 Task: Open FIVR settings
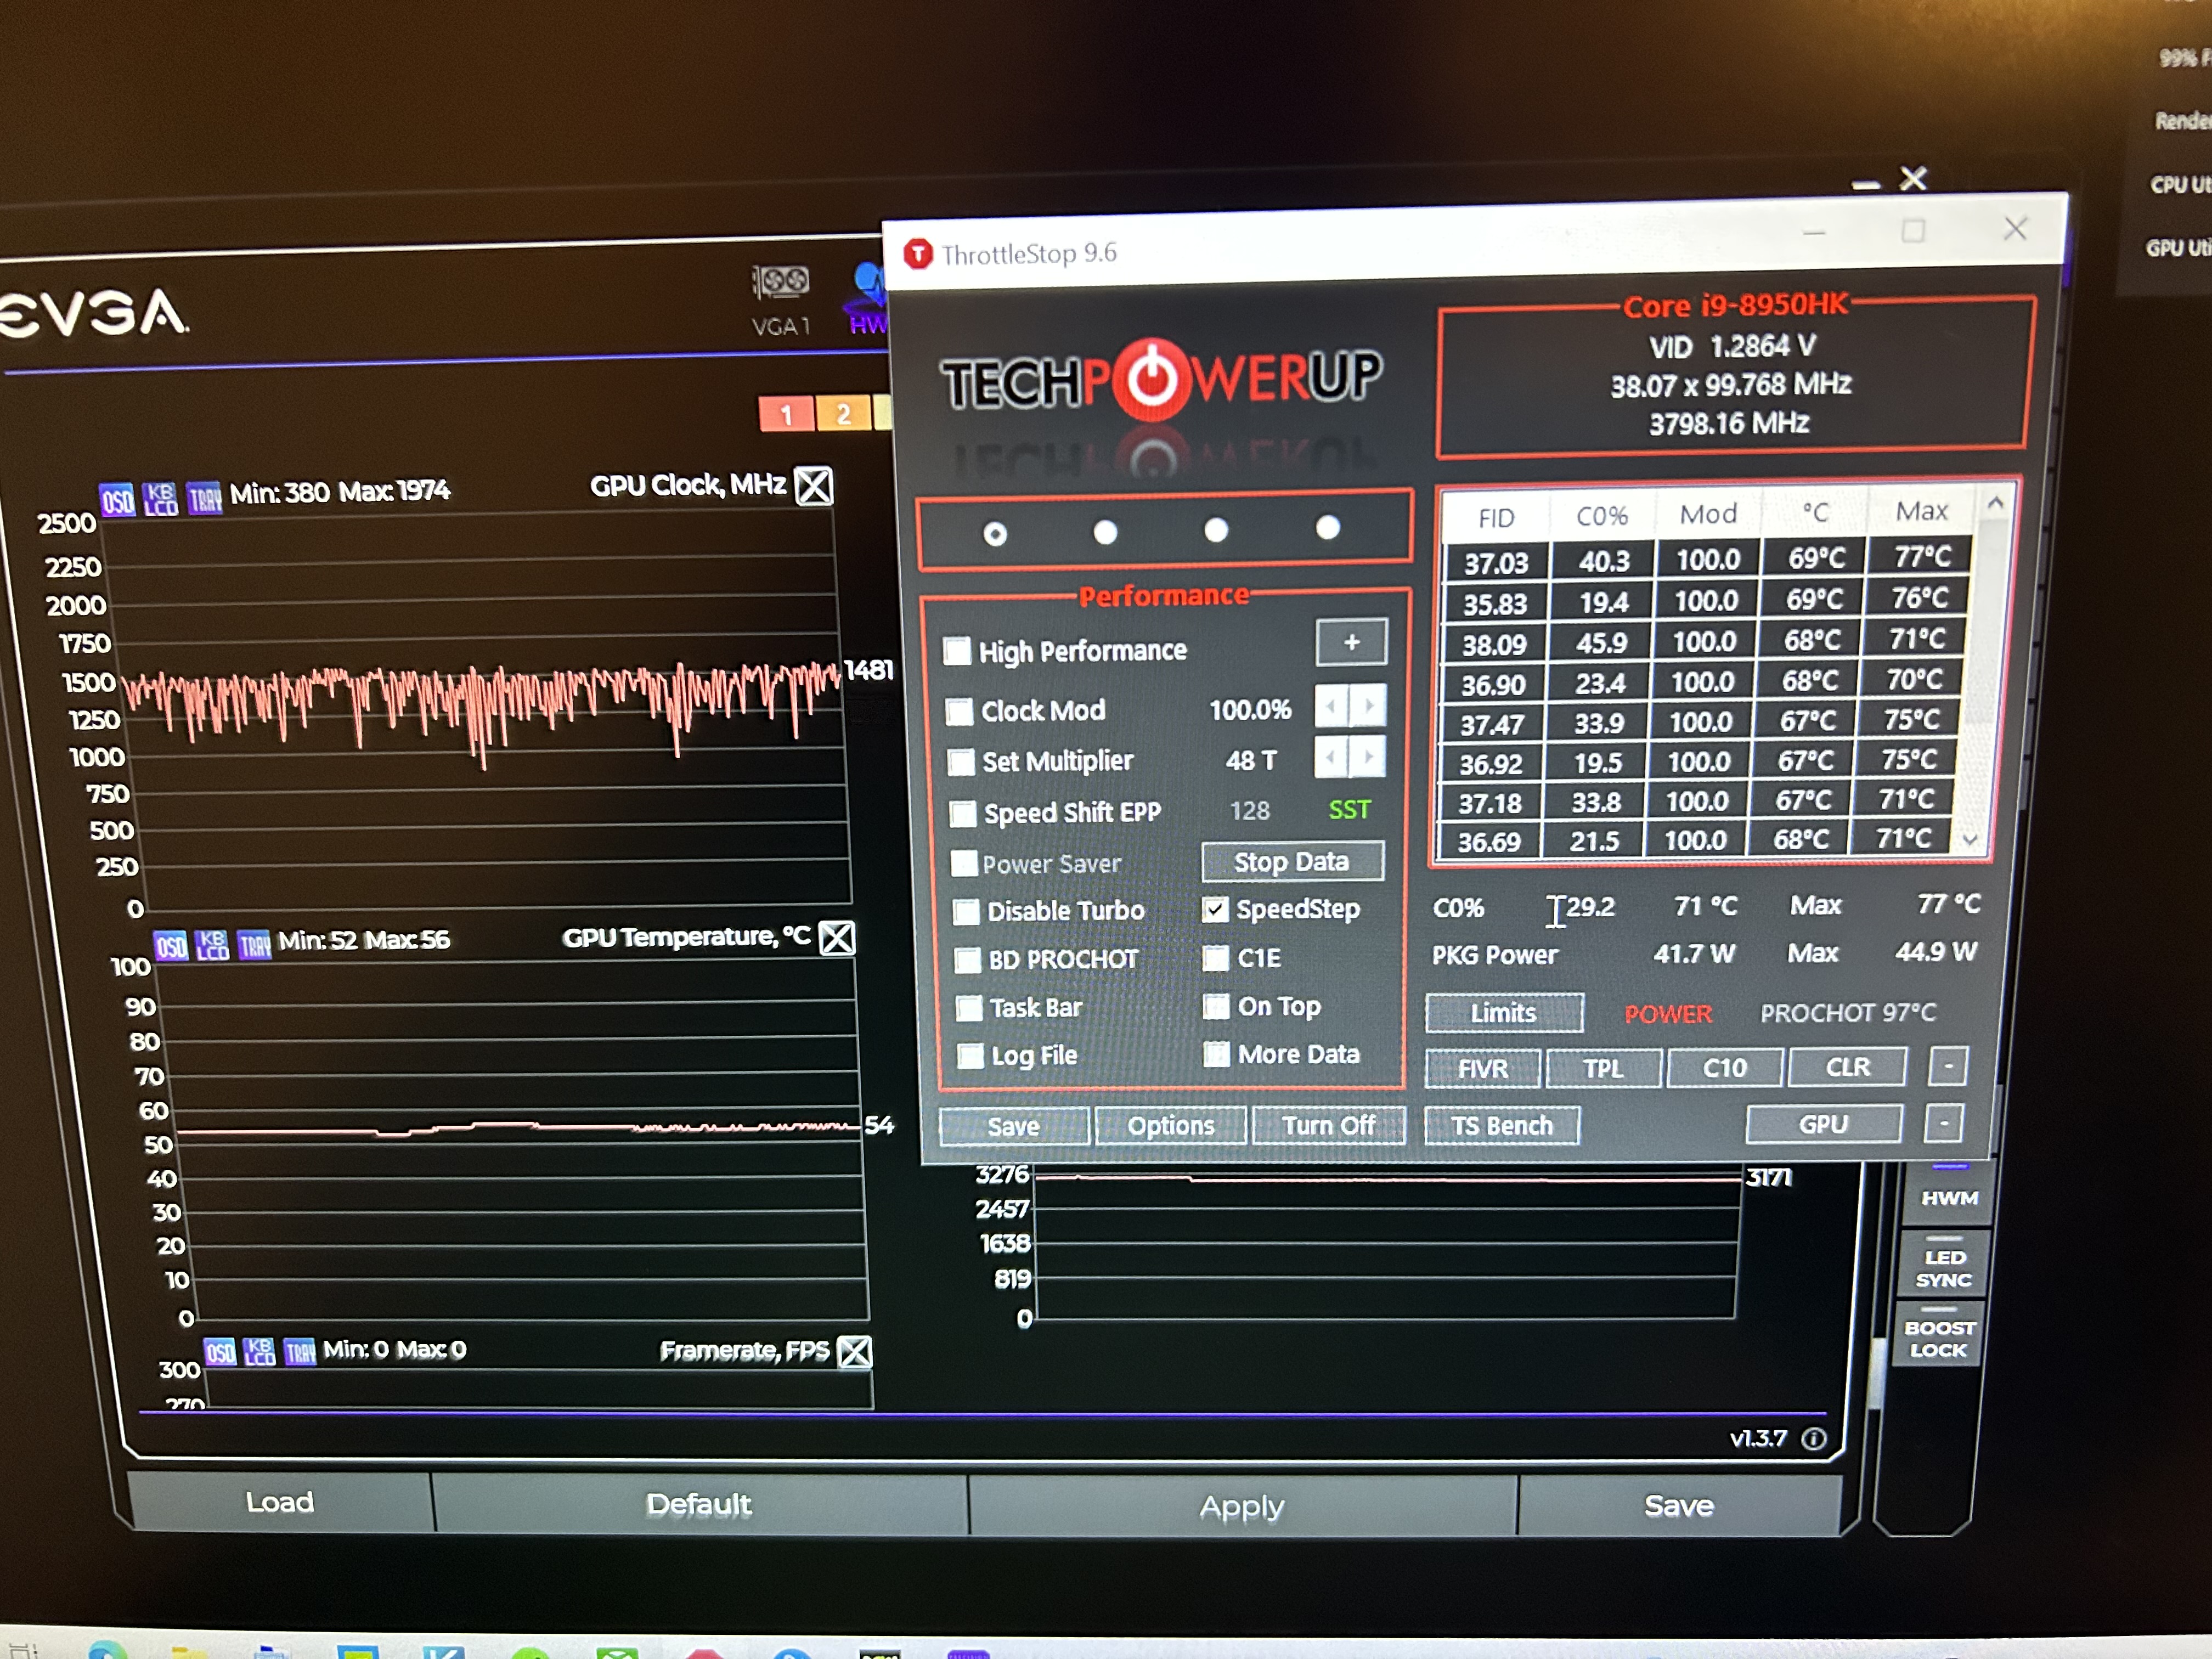point(1483,1068)
